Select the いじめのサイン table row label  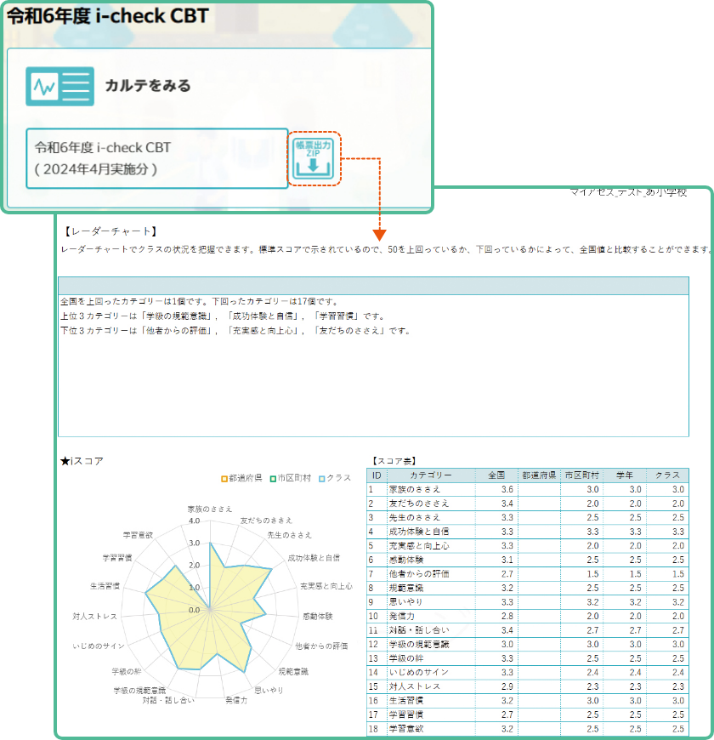click(419, 673)
